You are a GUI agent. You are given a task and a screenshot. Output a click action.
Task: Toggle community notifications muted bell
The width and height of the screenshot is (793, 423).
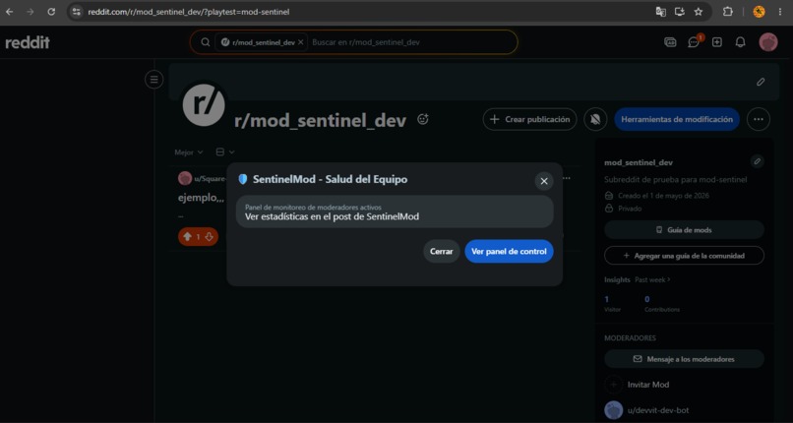(595, 119)
